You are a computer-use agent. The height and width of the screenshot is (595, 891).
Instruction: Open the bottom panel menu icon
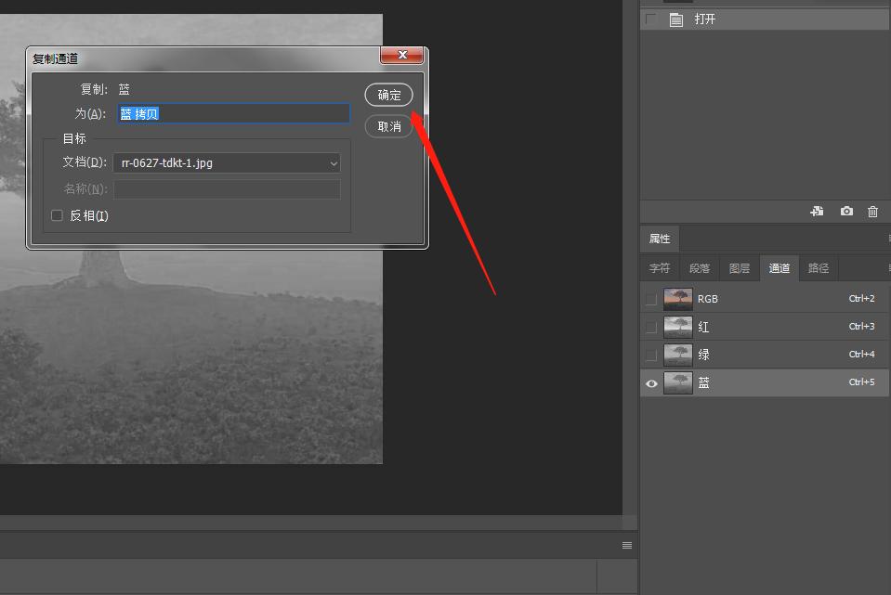(627, 546)
